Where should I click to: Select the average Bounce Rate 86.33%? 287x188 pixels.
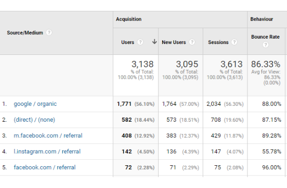[266, 64]
